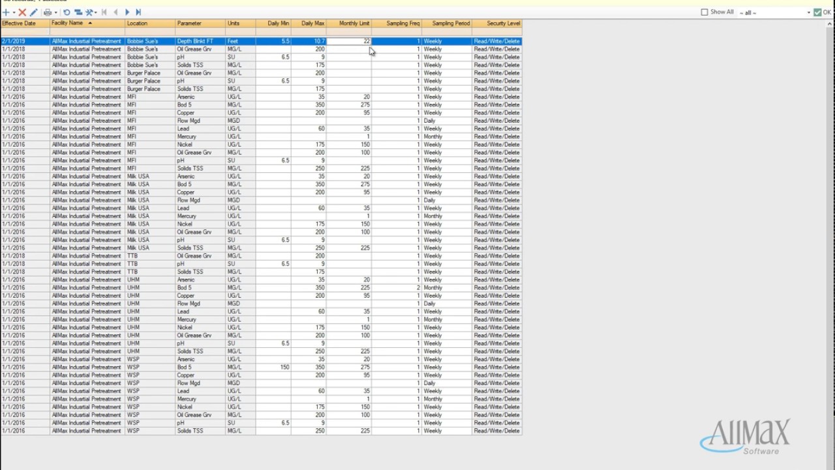This screenshot has width=835, height=470.
Task: Click the red X delete icon
Action: [x=22, y=12]
